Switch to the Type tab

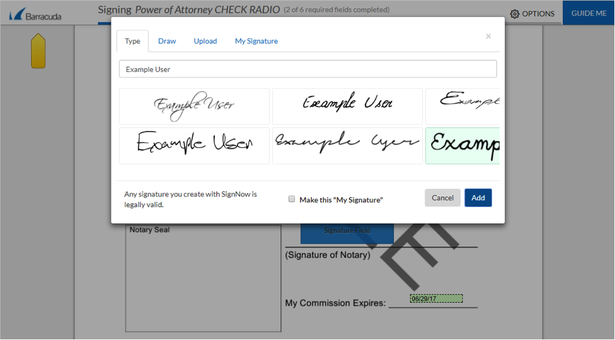coord(132,41)
